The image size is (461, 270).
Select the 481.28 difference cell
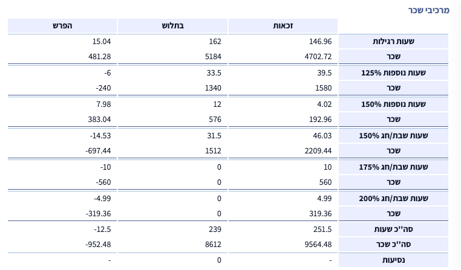[x=99, y=57]
